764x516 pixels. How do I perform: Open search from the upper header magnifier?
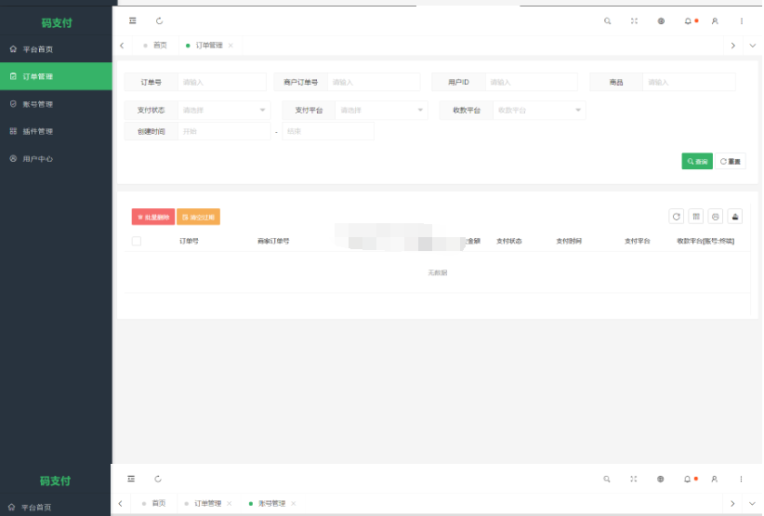[x=608, y=21]
